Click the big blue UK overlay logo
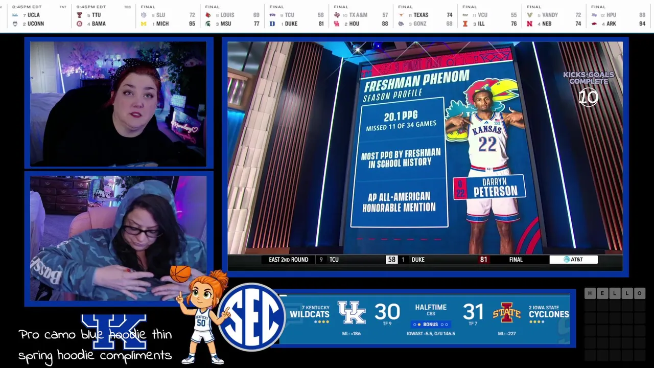The image size is (654, 368). 113,331
